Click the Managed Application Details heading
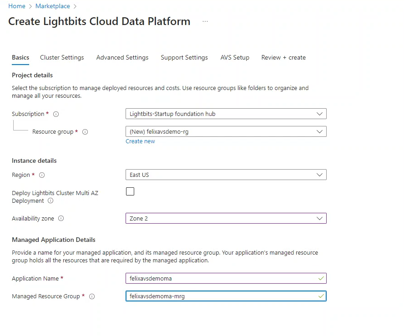The width and height of the screenshot is (404, 336). 54,240
